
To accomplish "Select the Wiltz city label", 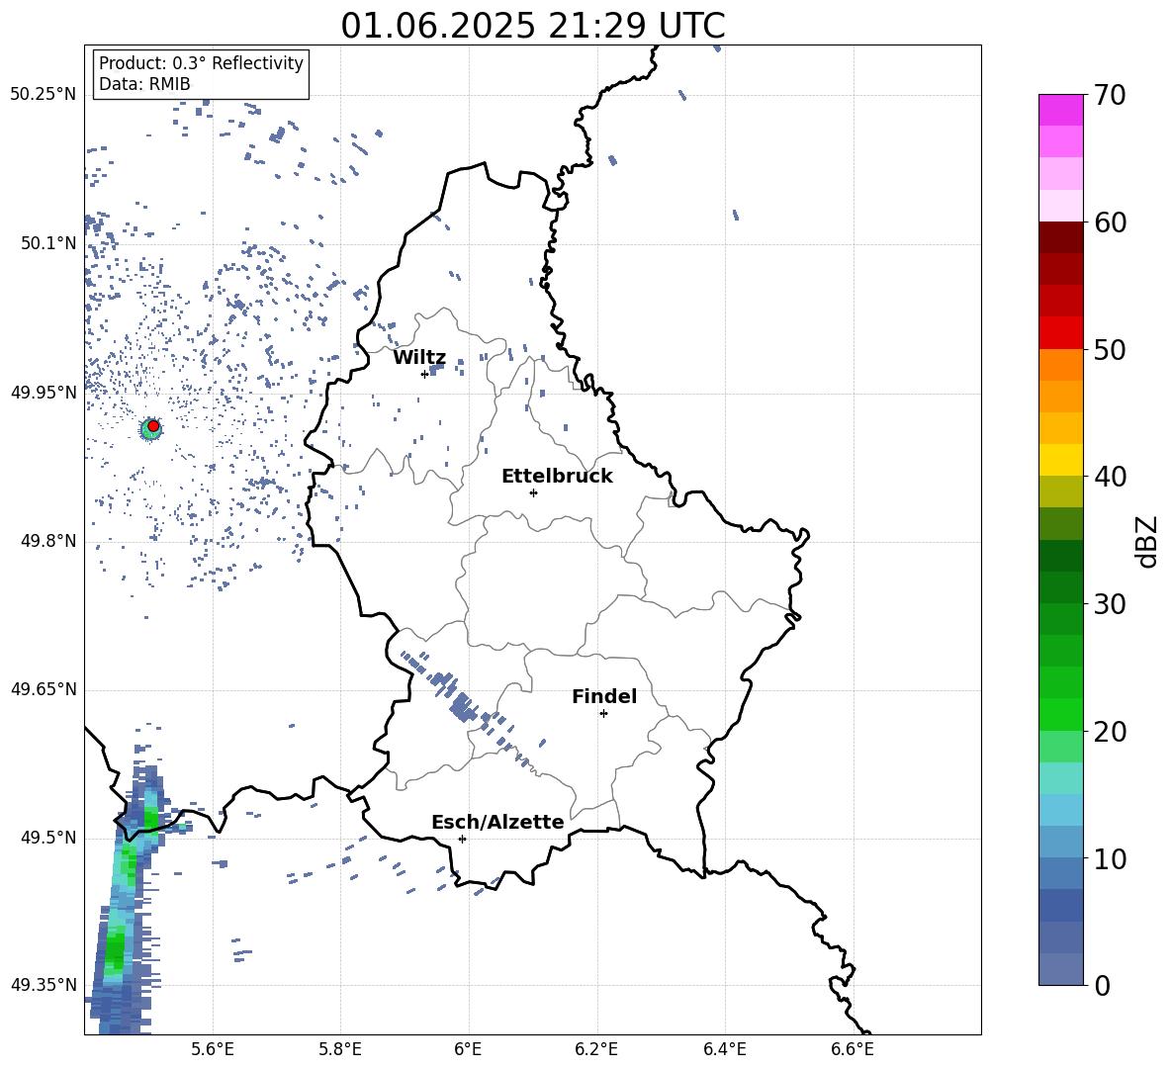I will tap(419, 358).
